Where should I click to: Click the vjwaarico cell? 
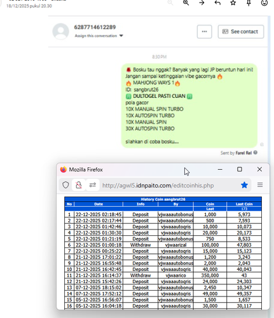pos(175,275)
